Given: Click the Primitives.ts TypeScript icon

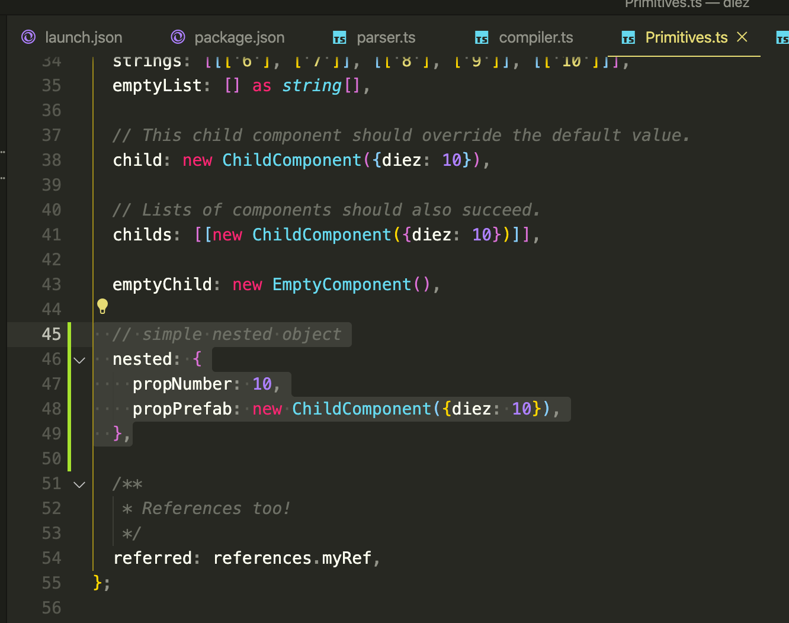Looking at the screenshot, I should [628, 38].
